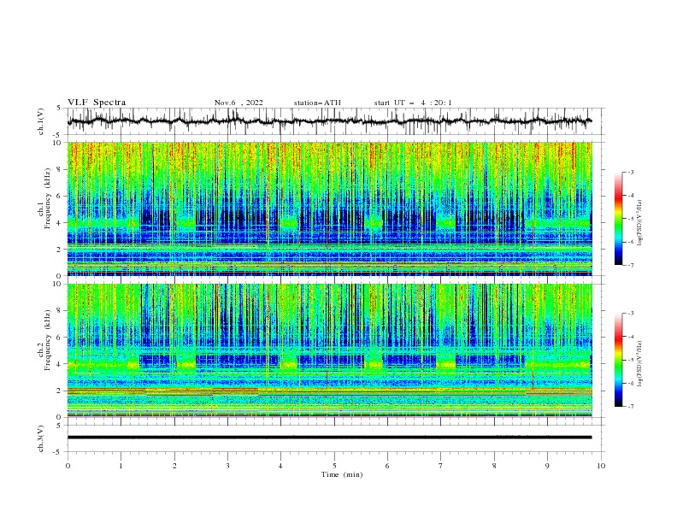Select the ch.3 flat voltage trace
This screenshot has width=677, height=523.
click(329, 438)
